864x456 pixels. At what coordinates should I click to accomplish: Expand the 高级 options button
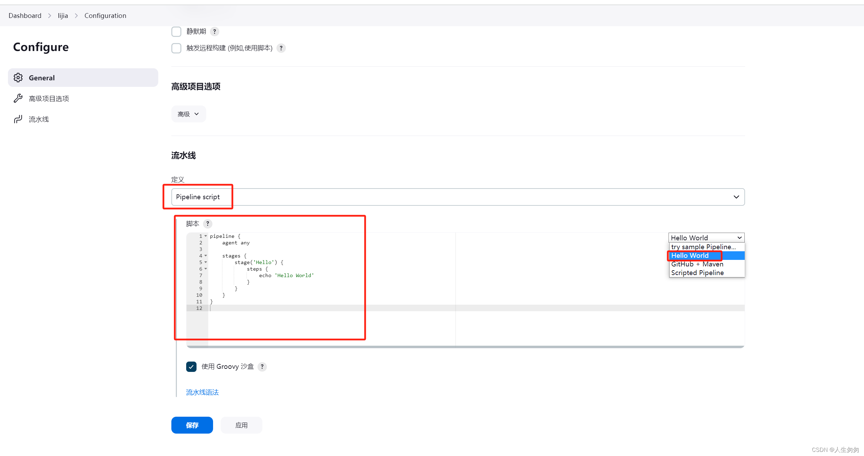189,114
